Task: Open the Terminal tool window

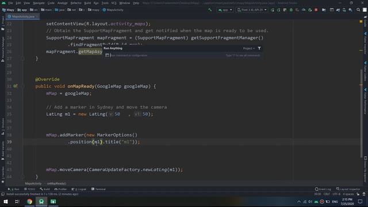Action: point(98,189)
